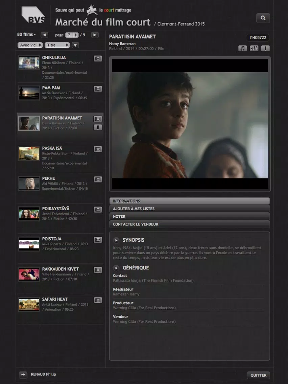
Task: Click film strip icon for OHIKULKIJA
Action: click(x=98, y=58)
